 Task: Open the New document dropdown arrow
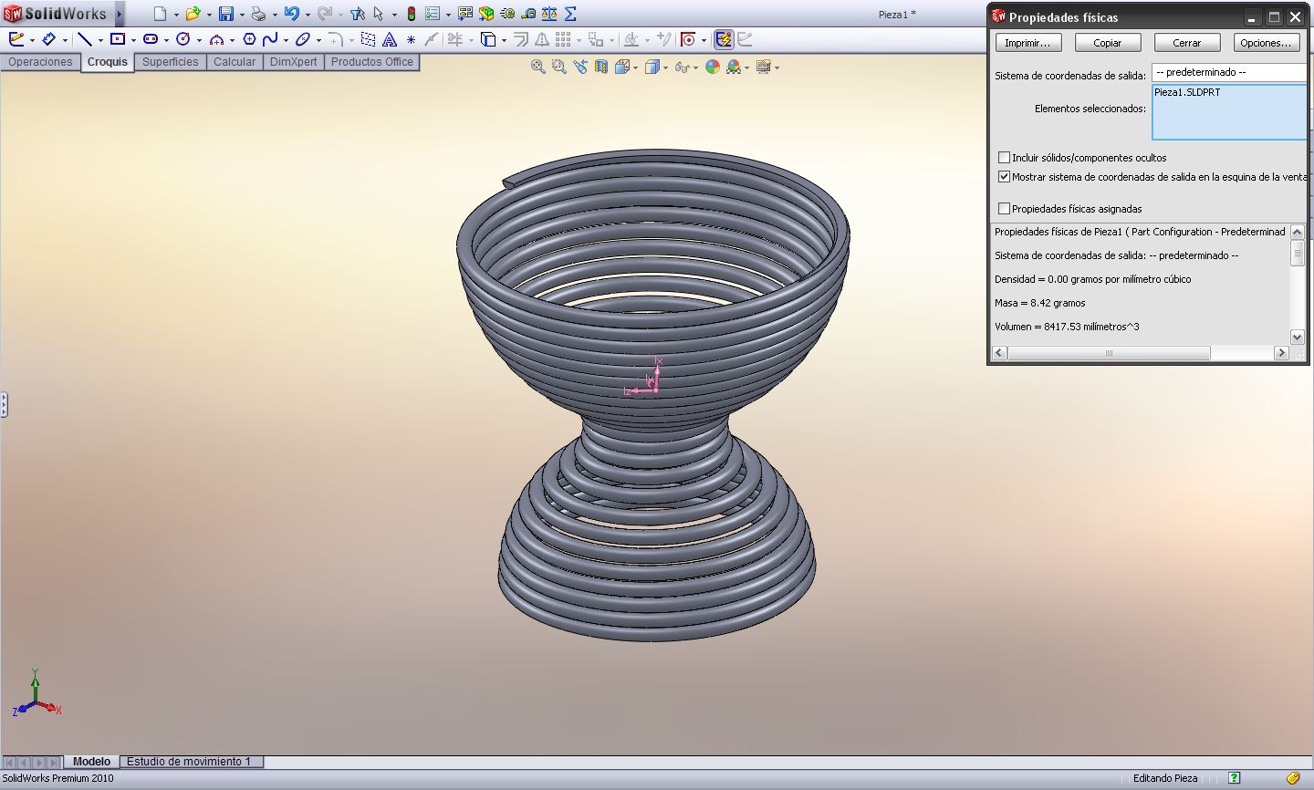click(x=176, y=15)
